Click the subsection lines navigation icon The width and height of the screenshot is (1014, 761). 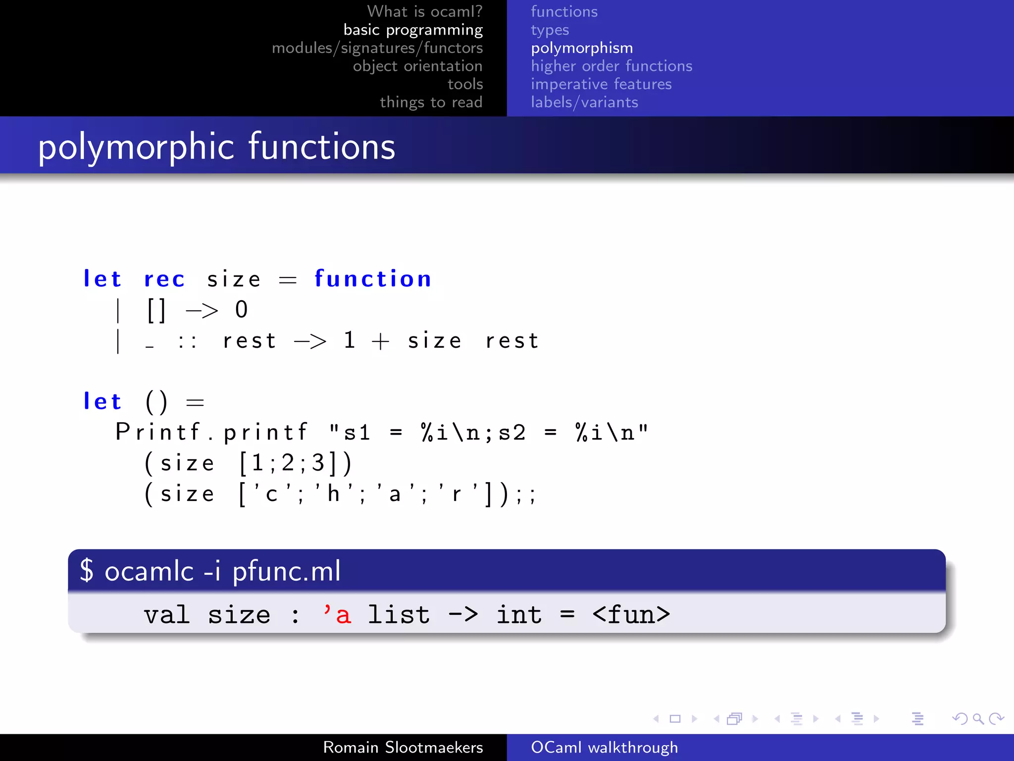pos(796,719)
